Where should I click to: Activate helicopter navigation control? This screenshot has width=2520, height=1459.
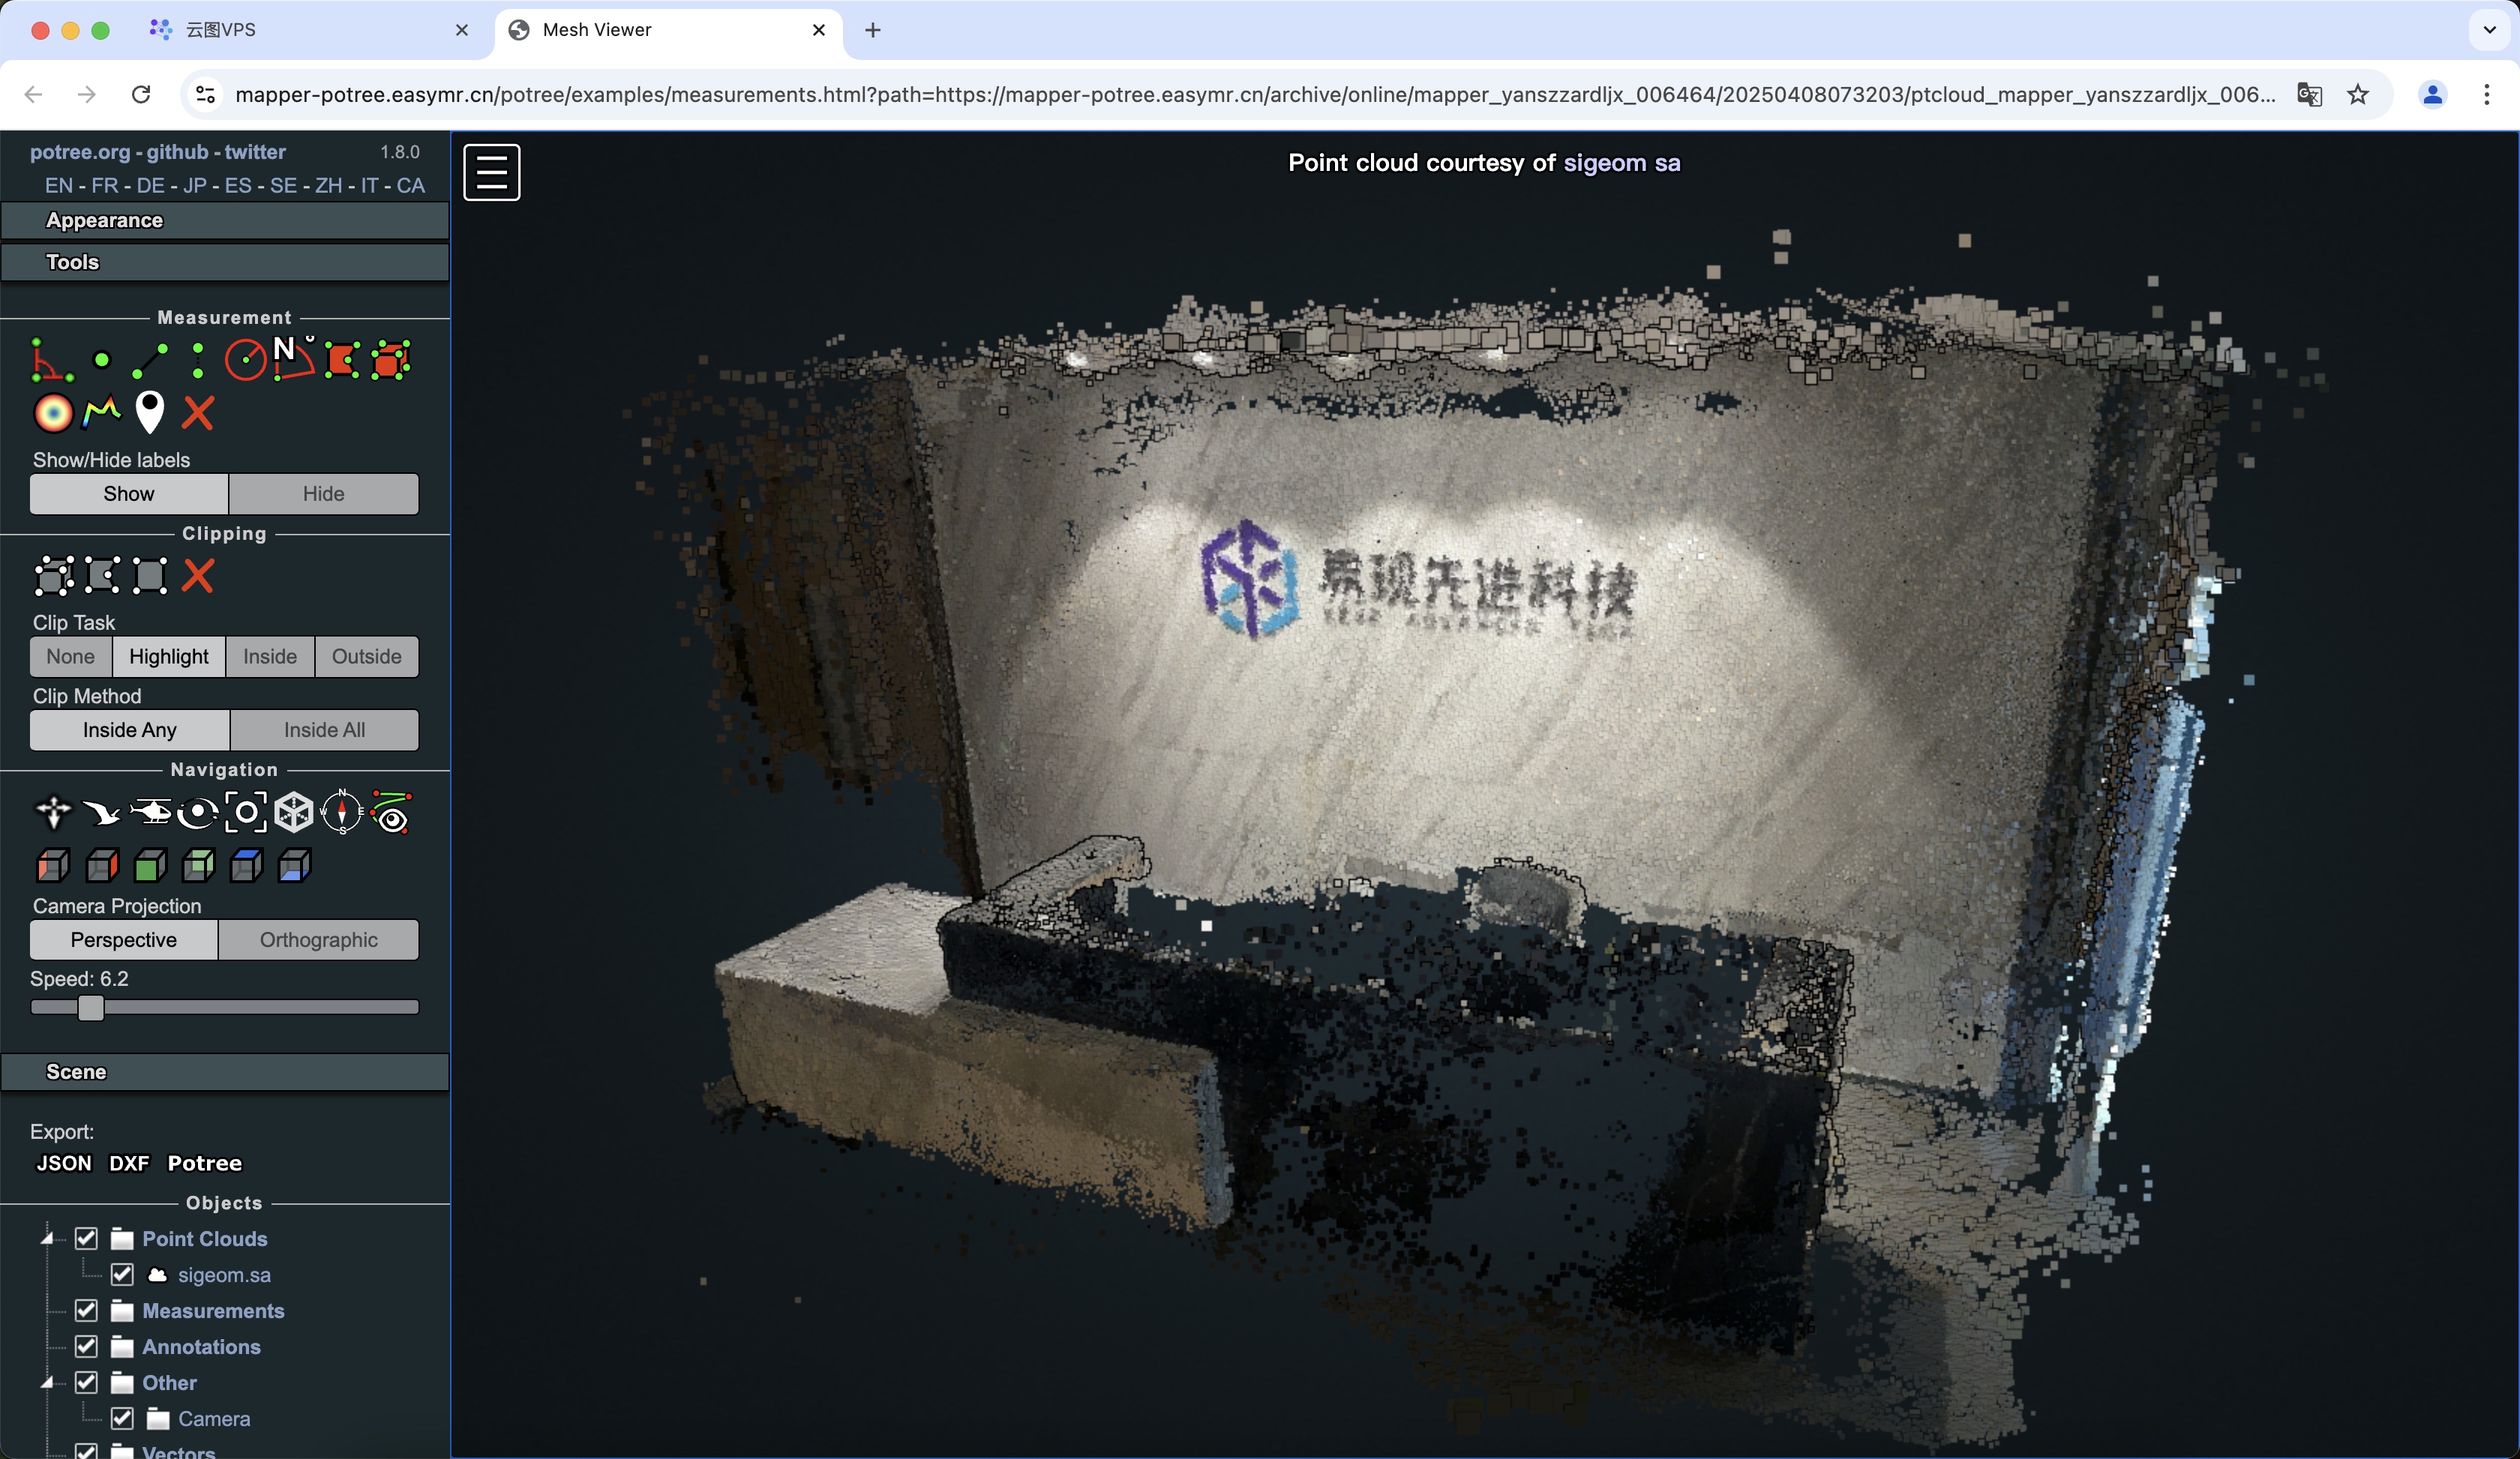coord(150,813)
